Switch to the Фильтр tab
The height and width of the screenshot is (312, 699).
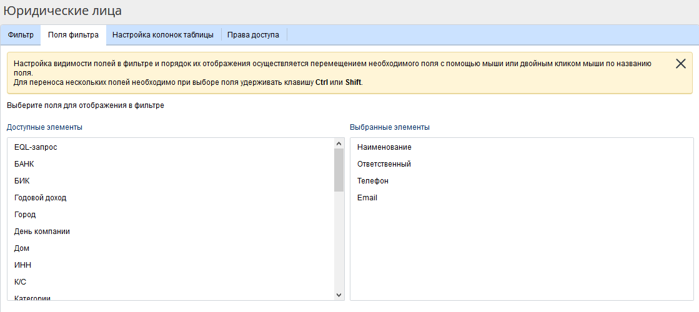point(21,35)
